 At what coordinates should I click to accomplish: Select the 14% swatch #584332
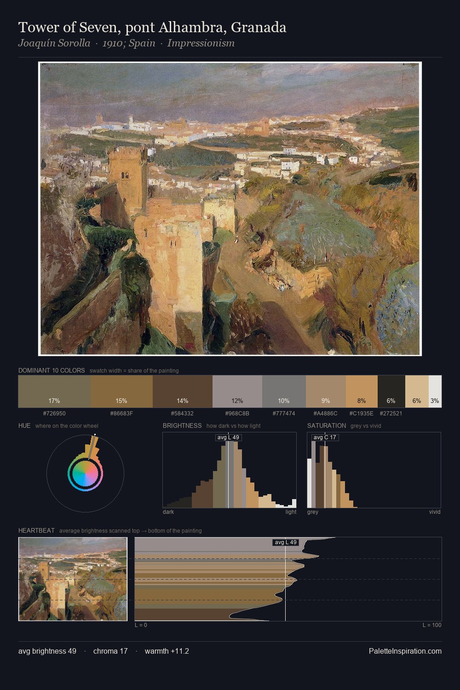[x=183, y=391]
